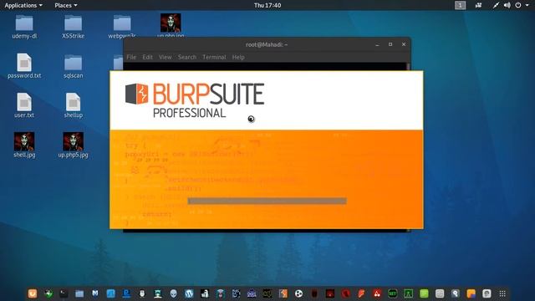The image size is (535, 301).
Task: Click the terminal window scrollbar
Action: pos(409,67)
